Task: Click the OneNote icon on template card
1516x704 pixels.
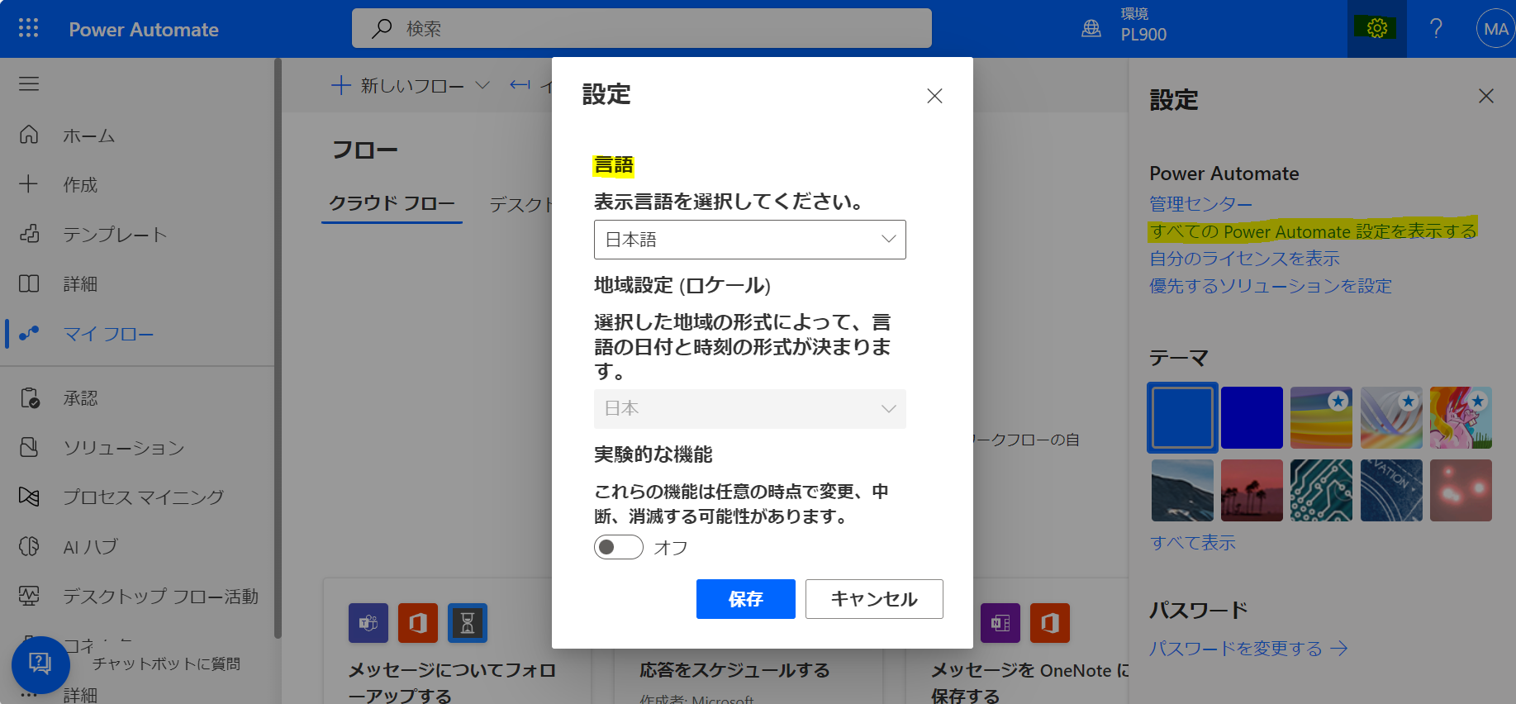Action: point(1000,623)
